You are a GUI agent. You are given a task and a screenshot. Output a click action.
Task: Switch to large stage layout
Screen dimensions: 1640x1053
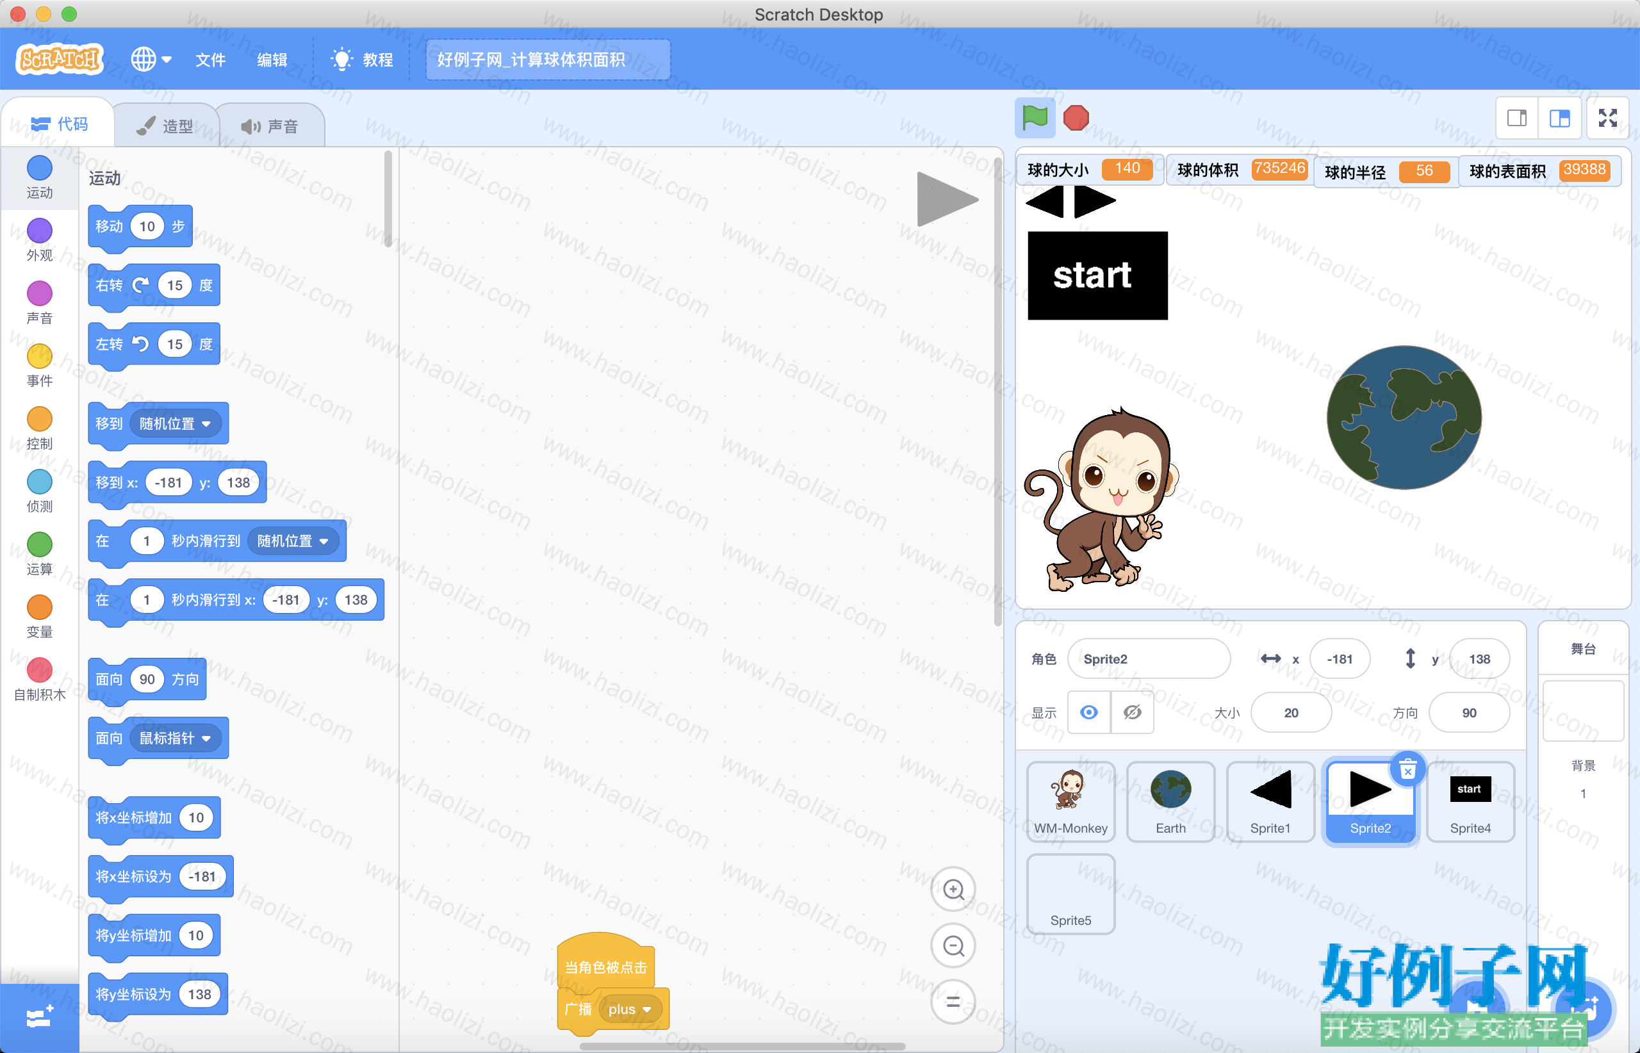[1559, 118]
